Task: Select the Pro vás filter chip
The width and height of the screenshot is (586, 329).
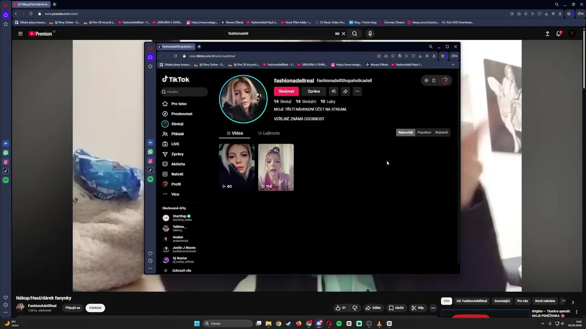Action: [x=522, y=301]
